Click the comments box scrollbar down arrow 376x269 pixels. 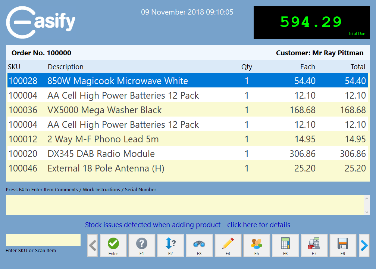tap(367, 212)
